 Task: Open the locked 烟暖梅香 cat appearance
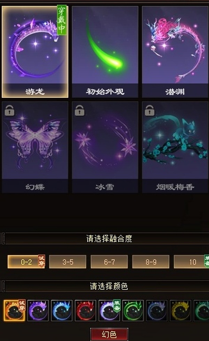click(x=175, y=147)
